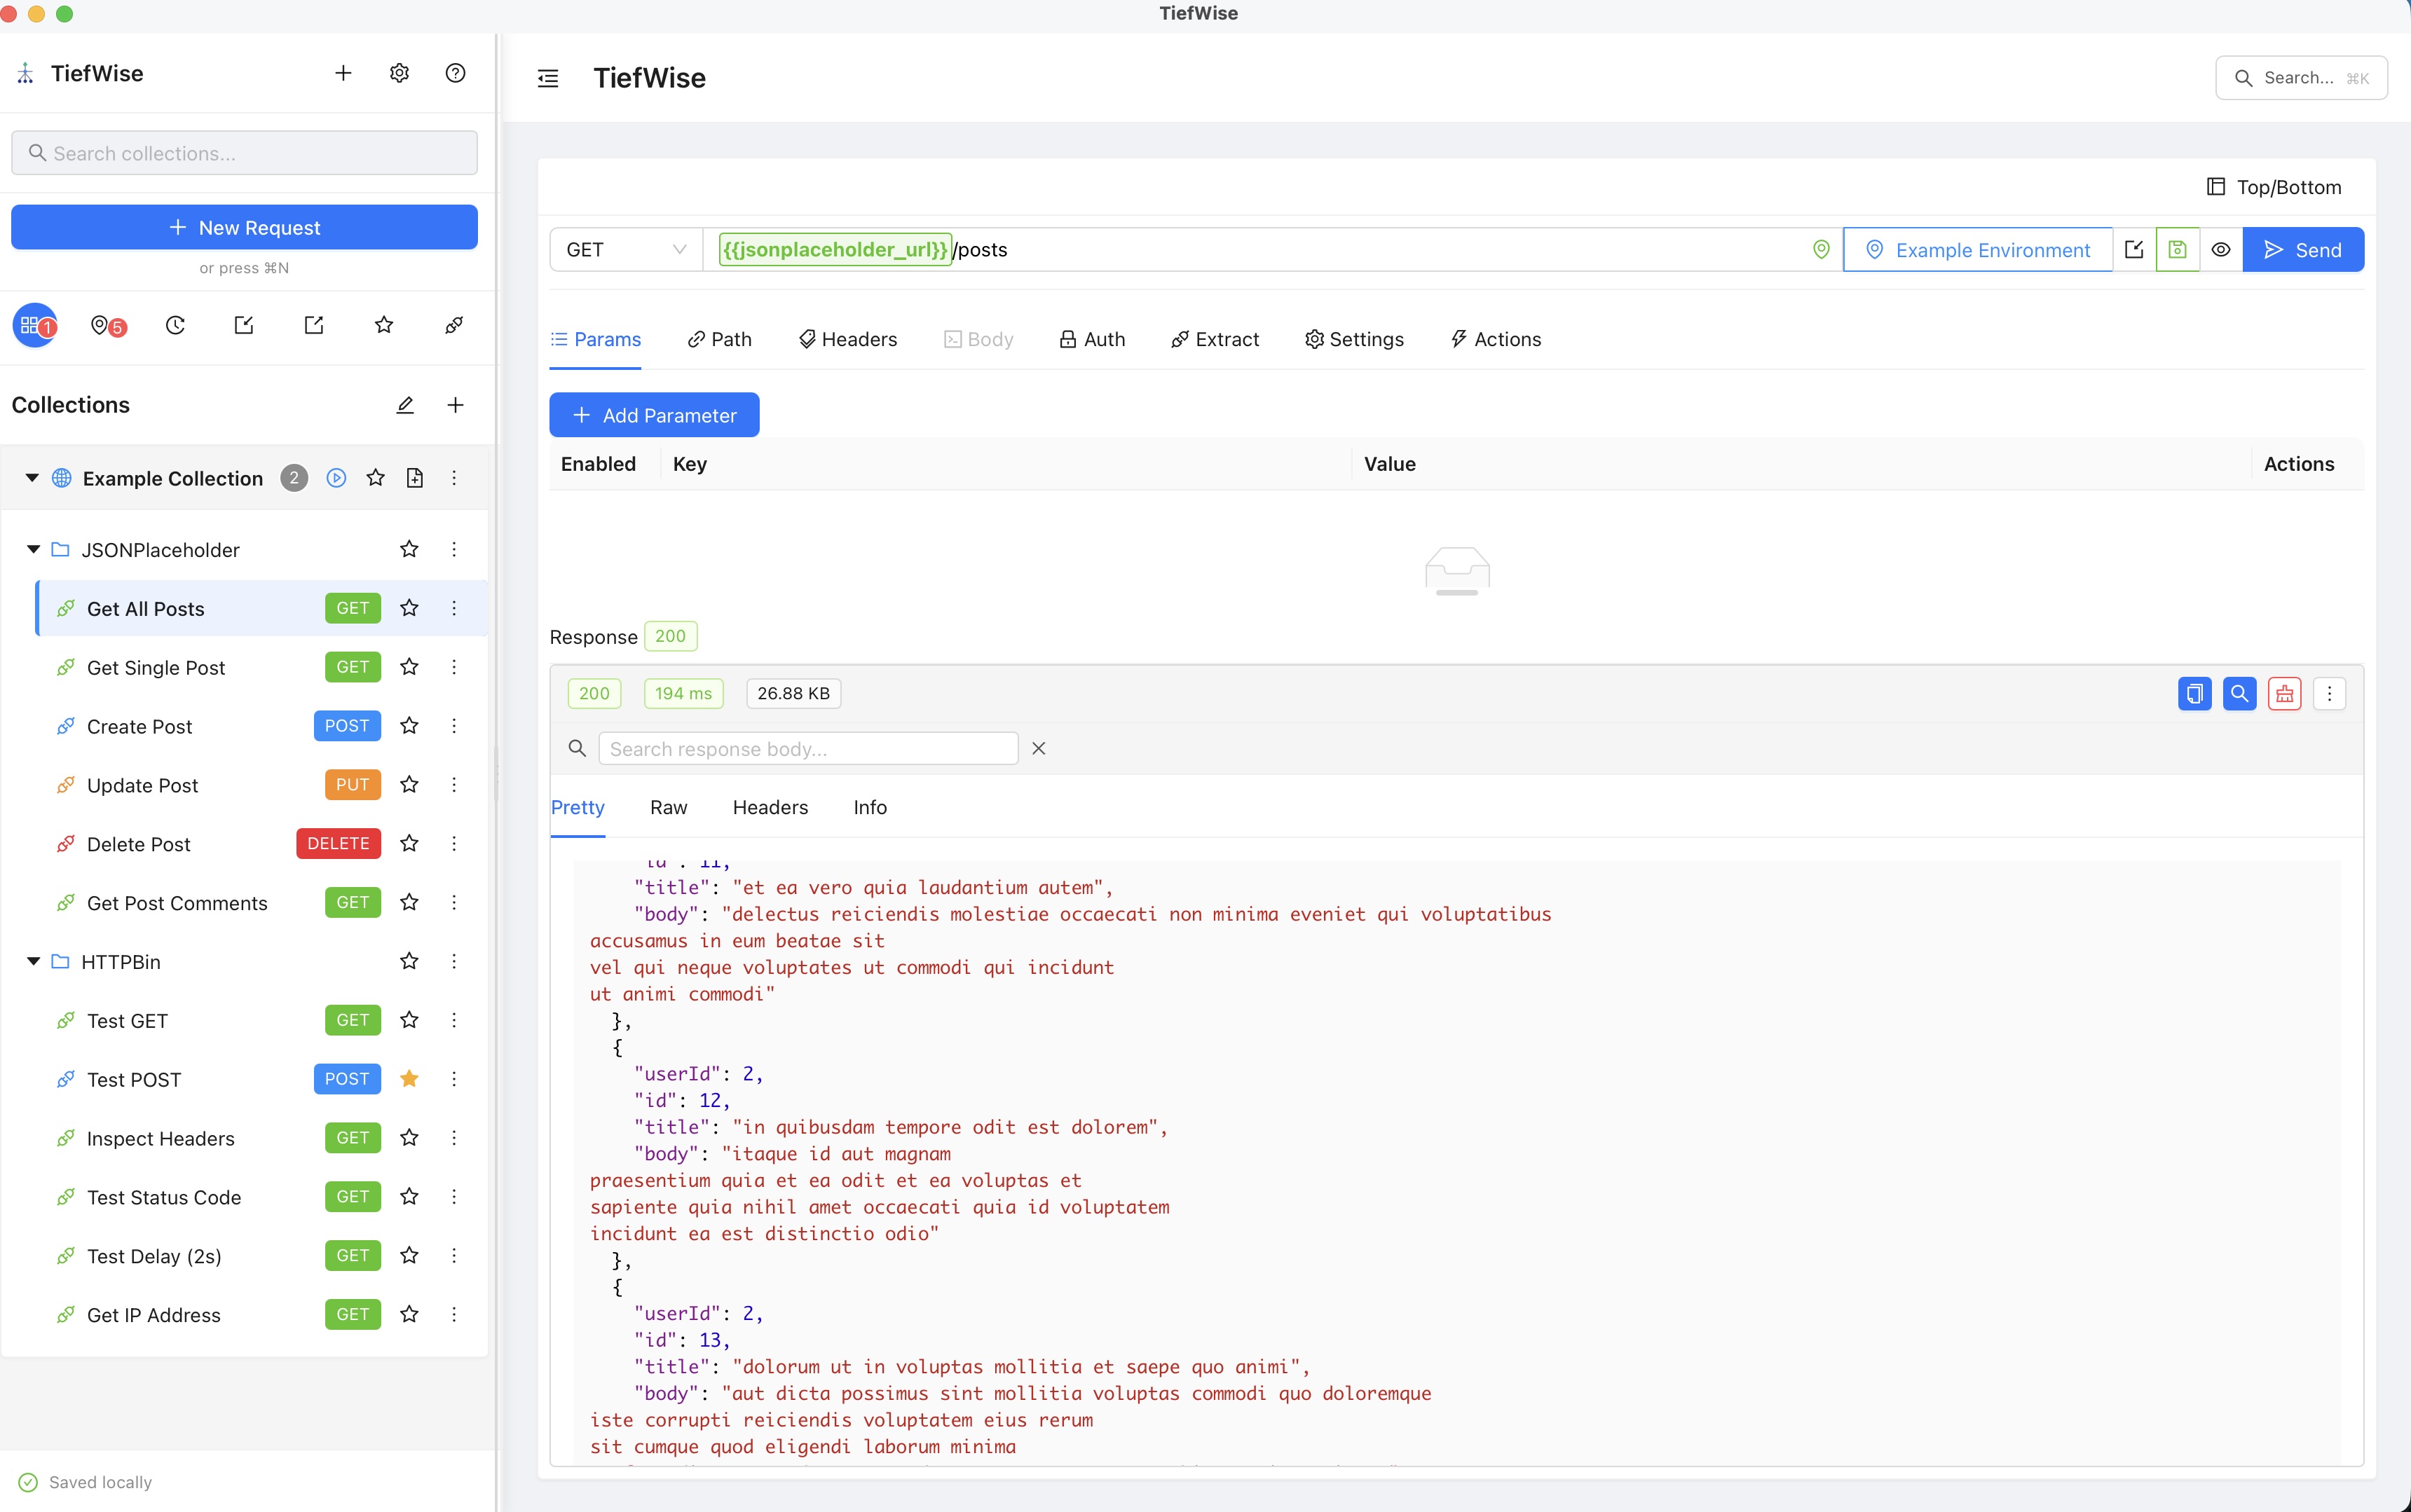Click the favorites star icon in sidebar toolbar
2411x1512 pixels.
(384, 325)
